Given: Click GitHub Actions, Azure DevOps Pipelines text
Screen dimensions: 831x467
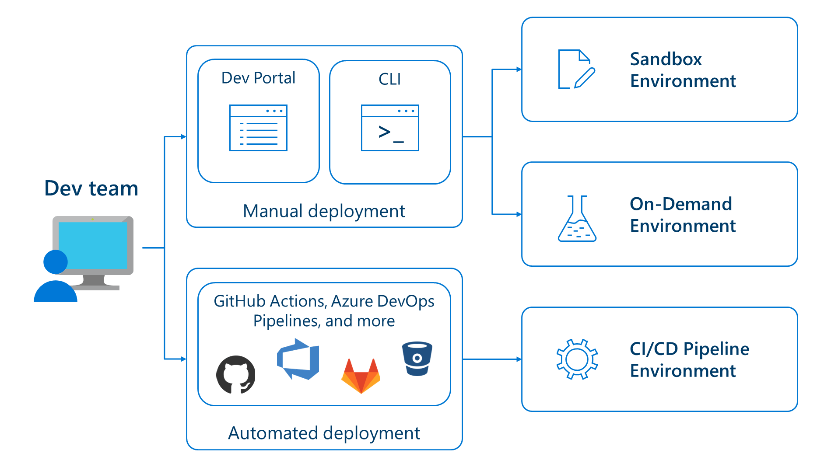Looking at the screenshot, I should click(324, 311).
